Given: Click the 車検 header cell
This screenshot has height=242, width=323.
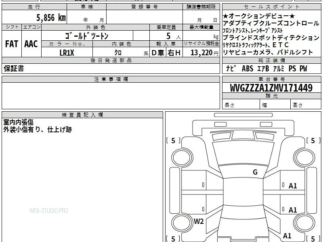Looking at the screenshot, I should coord(87,7).
